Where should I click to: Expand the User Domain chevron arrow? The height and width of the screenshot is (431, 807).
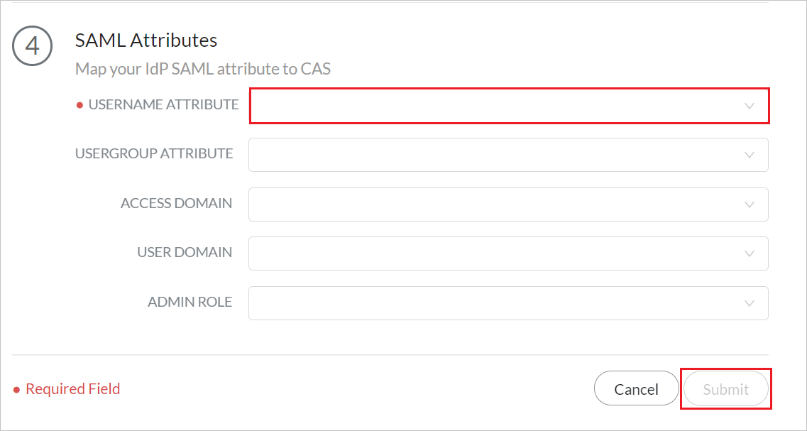749,253
